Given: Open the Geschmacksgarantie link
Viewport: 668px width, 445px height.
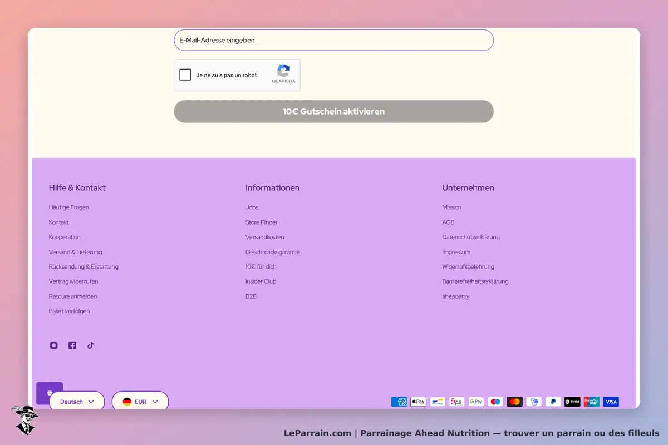Looking at the screenshot, I should coord(273,252).
